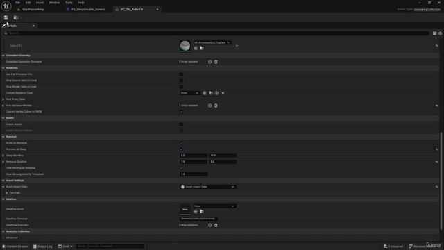444x250 pixels.
Task: Collapse the Embedded Geometry section
Action: tap(3, 56)
